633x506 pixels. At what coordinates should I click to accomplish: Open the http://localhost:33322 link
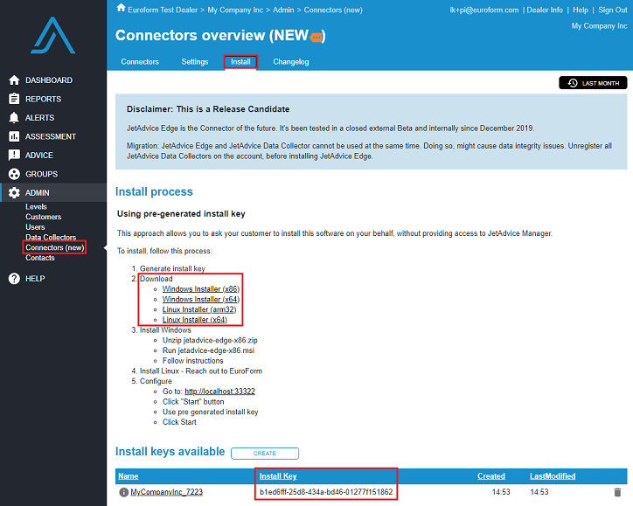coord(220,392)
